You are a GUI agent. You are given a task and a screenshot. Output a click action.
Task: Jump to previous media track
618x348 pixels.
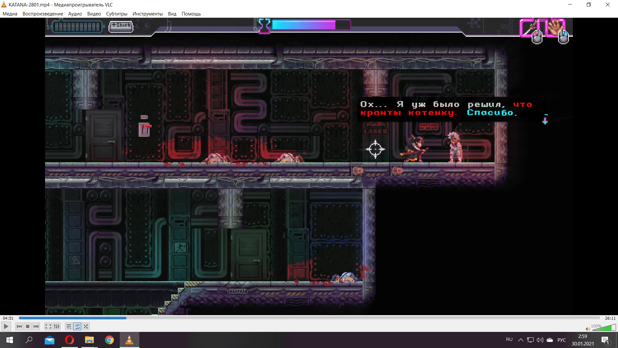(19, 326)
